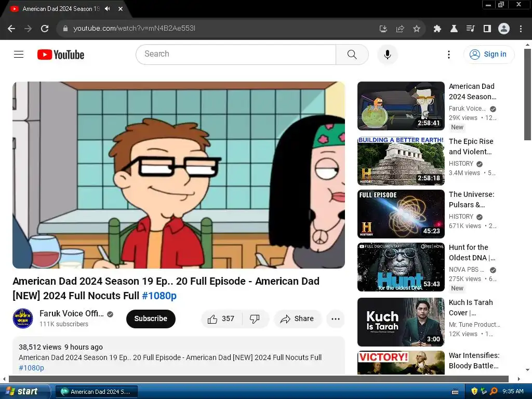Click the on-screen keyboard tray icon
This screenshot has height=399, width=532.
coord(455,392)
